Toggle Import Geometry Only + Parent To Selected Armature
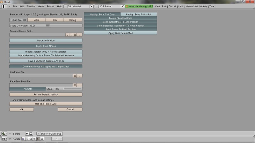 46,55
